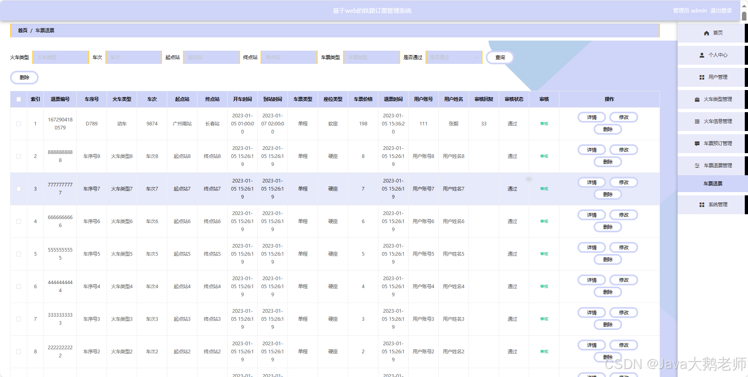Open 系统管理 sidebar menu

[x=713, y=205]
